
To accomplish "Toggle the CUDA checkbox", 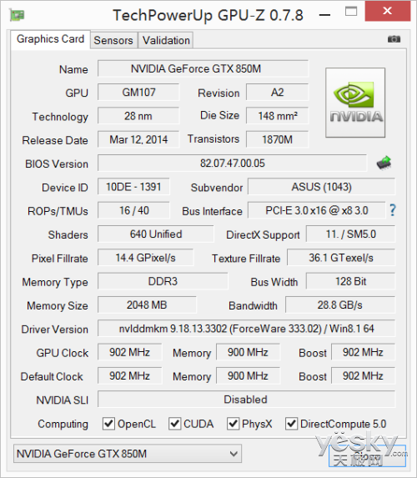I will point(174,424).
